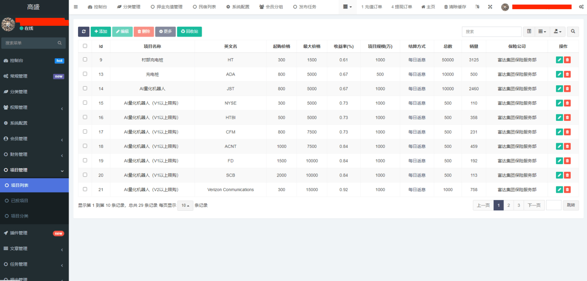This screenshot has height=281, width=587.
Task: Refresh the project list table
Action: coord(84,32)
